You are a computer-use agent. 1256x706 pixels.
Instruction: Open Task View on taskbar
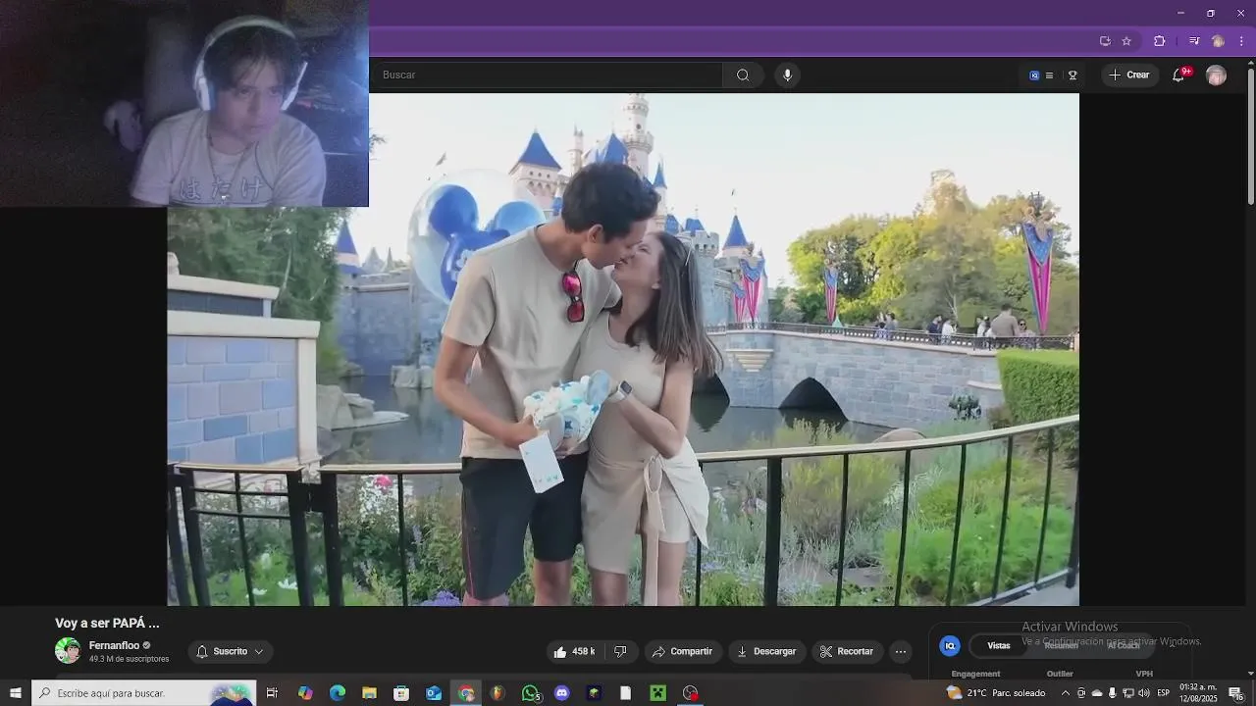[272, 693]
